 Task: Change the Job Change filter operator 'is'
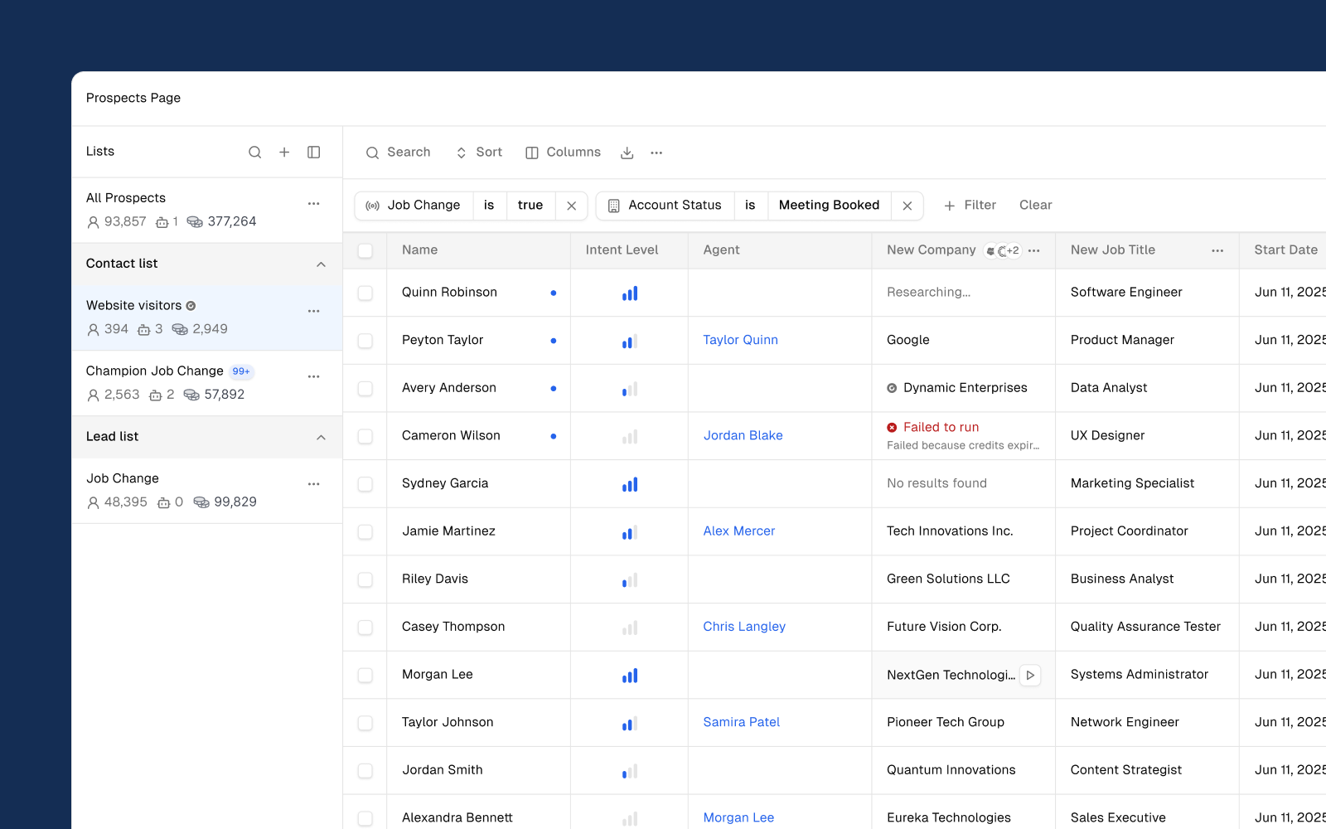point(489,206)
